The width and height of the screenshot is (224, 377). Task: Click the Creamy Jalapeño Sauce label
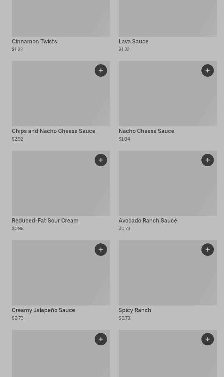click(43, 310)
